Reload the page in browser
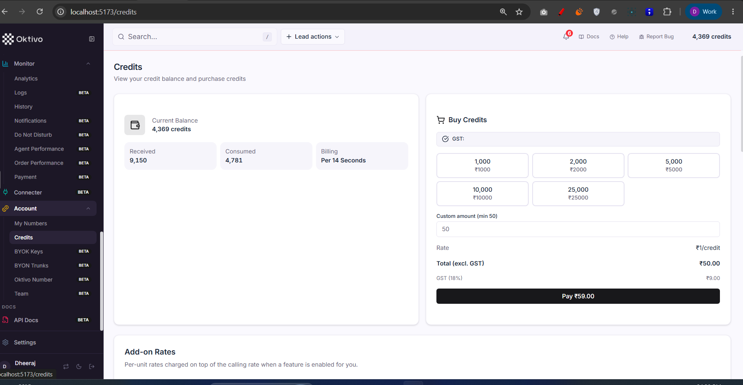 pyautogui.click(x=39, y=12)
